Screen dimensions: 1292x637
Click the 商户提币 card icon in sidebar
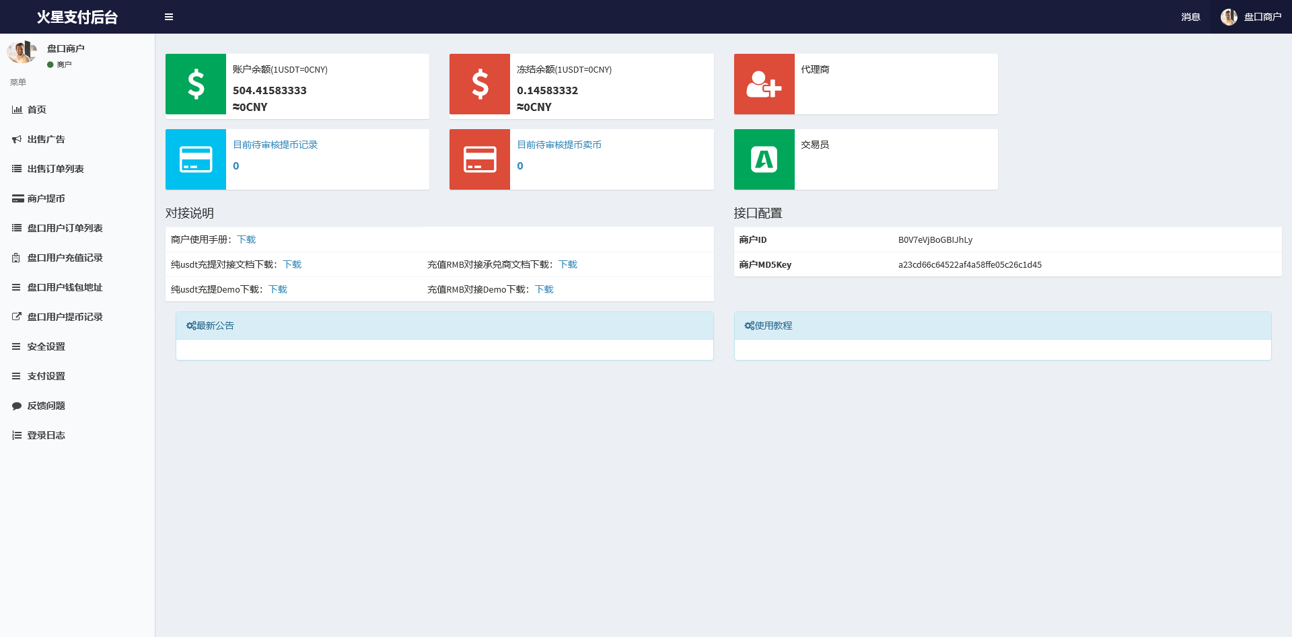point(17,198)
